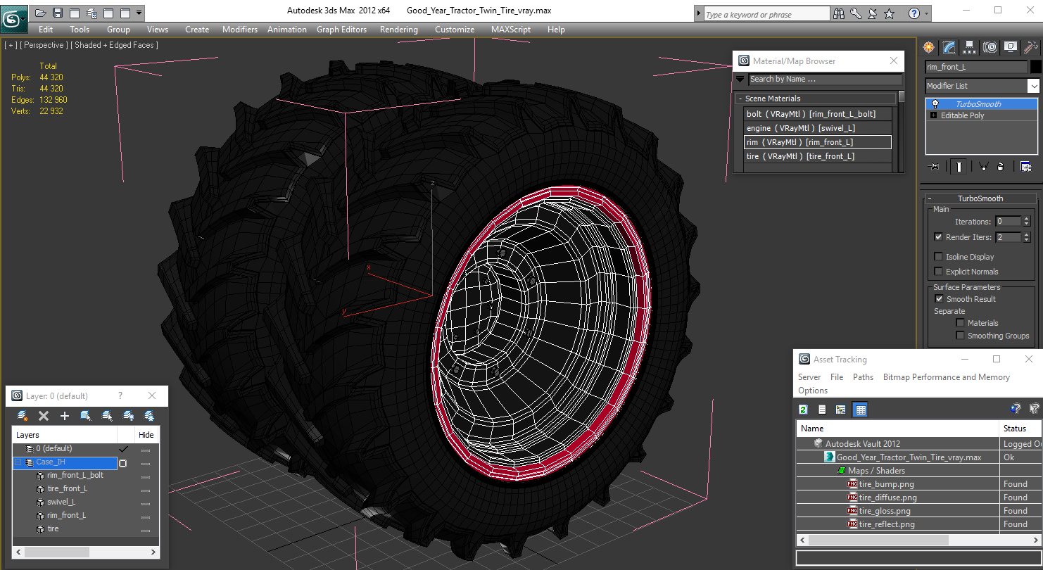The width and height of the screenshot is (1043, 570).
Task: Open the quick access toolbar dropdown arrow
Action: click(x=139, y=13)
